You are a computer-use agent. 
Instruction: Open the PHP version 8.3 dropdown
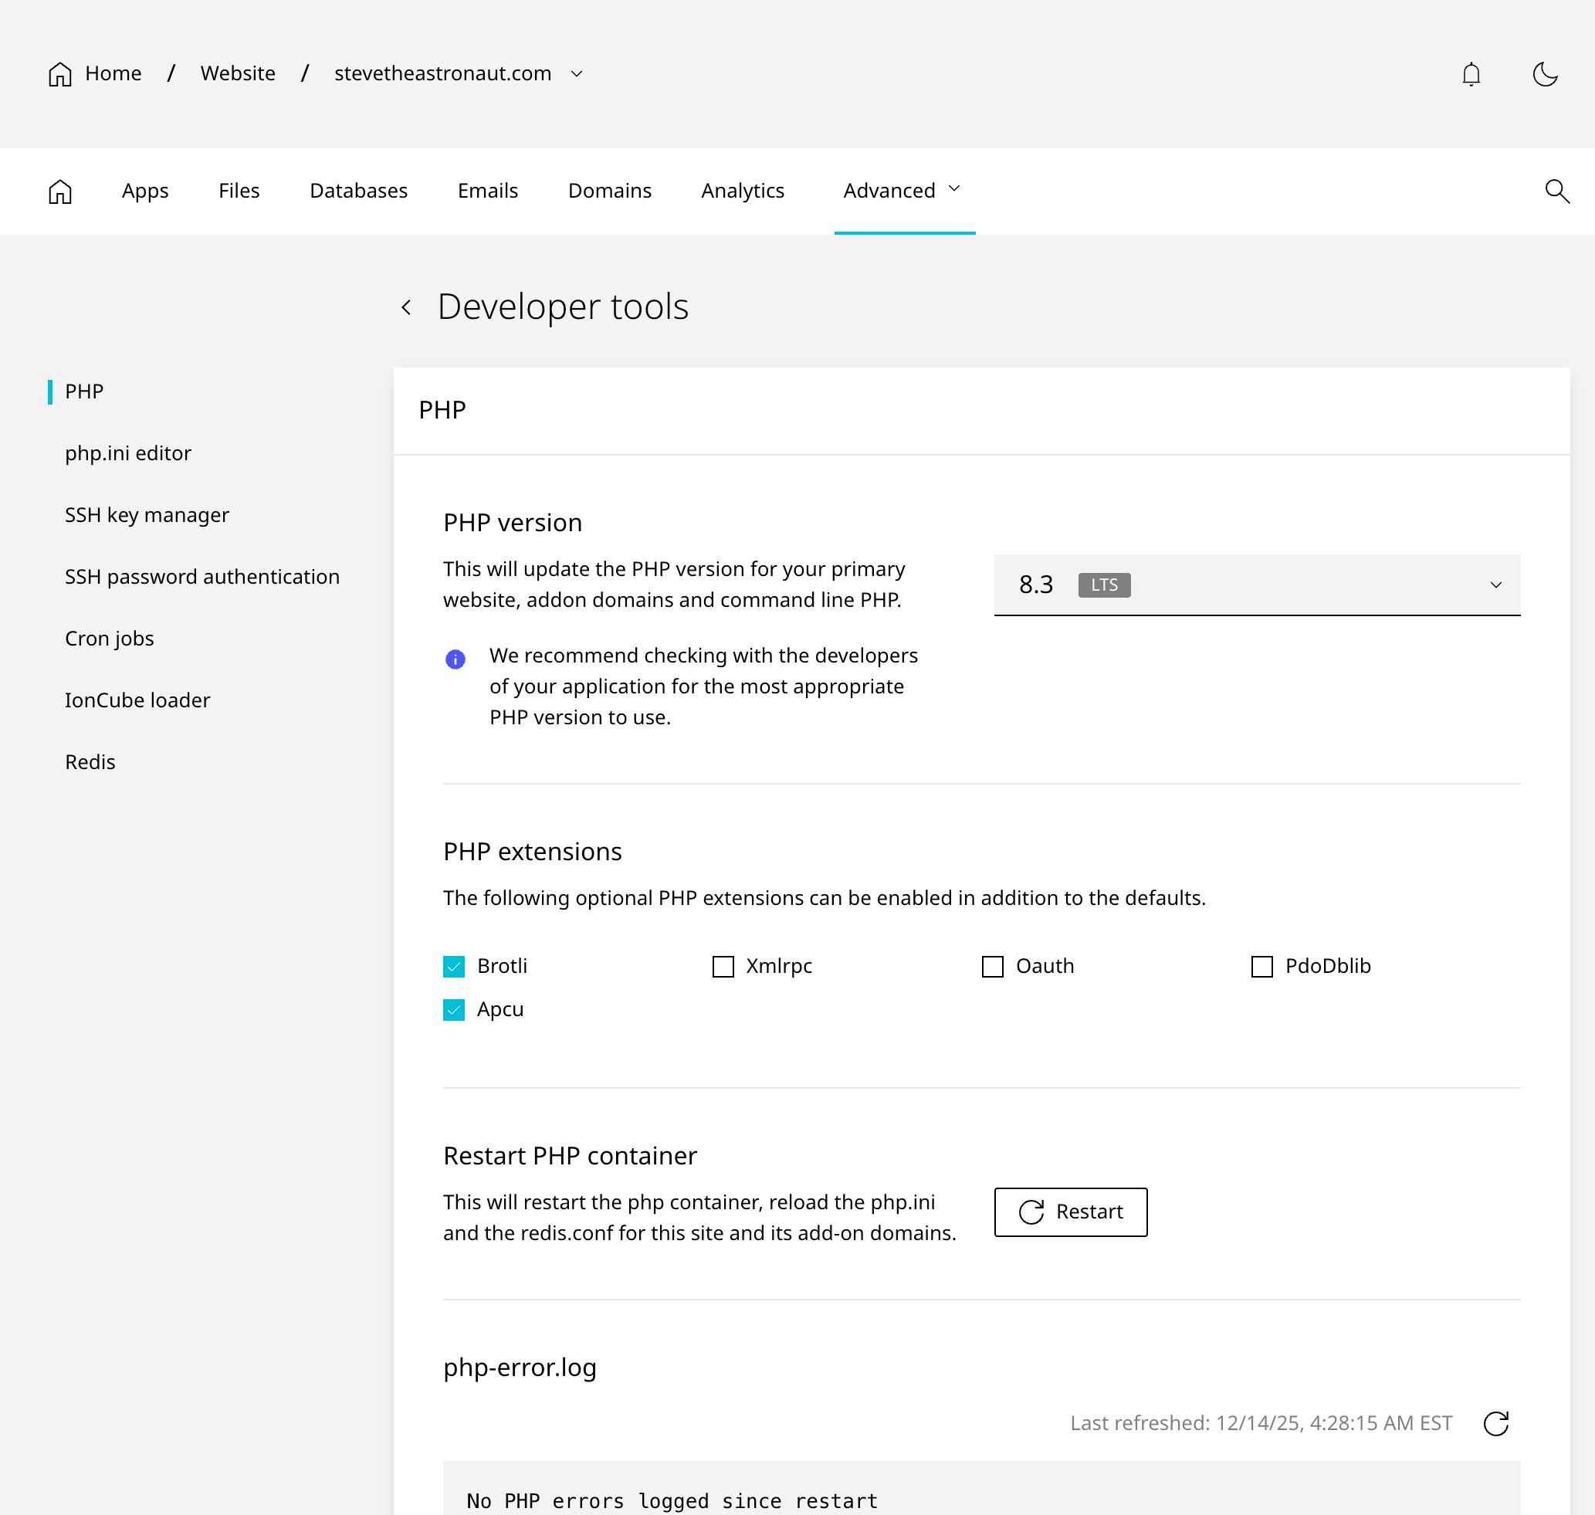[x=1256, y=585]
